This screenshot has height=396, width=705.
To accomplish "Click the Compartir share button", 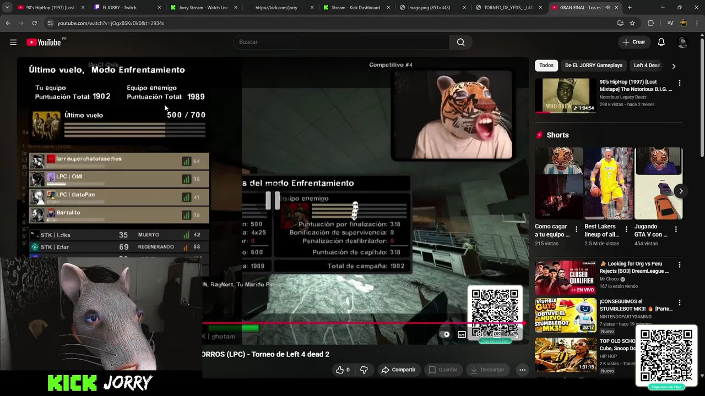I will click(x=398, y=370).
